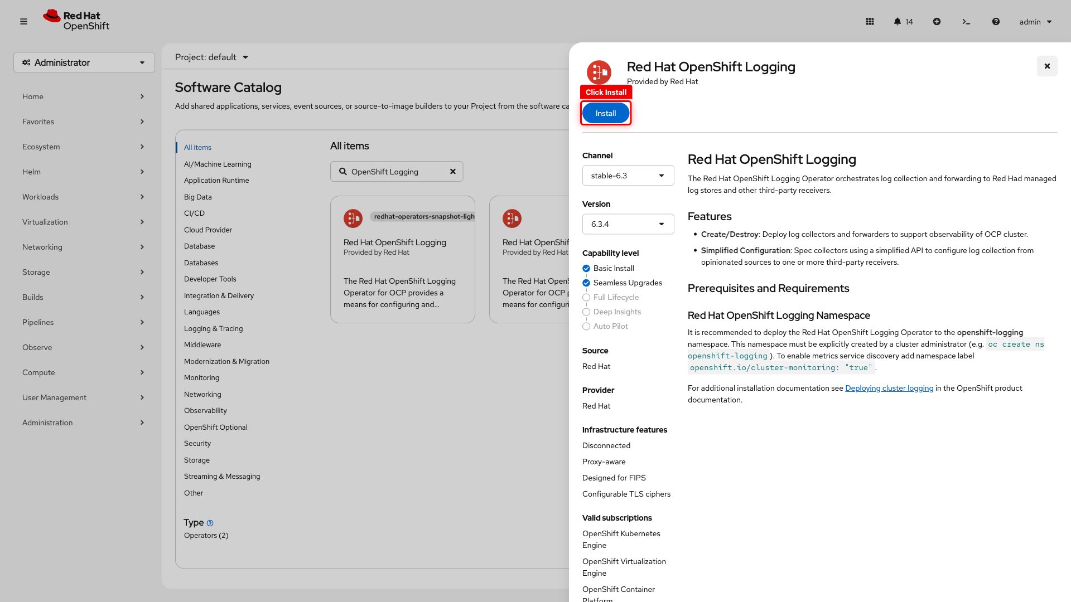Image resolution: width=1071 pixels, height=602 pixels.
Task: Open the Deploying cluster logging link
Action: tap(889, 388)
